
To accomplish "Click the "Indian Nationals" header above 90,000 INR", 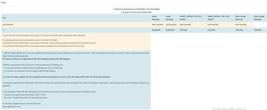I will click(156, 18).
